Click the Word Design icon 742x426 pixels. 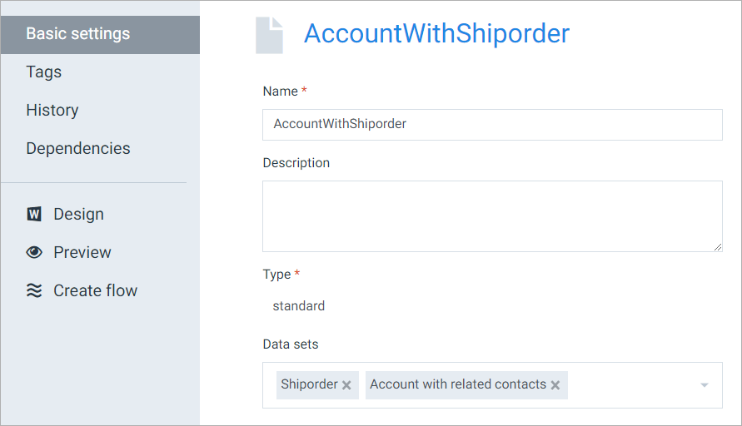(34, 214)
